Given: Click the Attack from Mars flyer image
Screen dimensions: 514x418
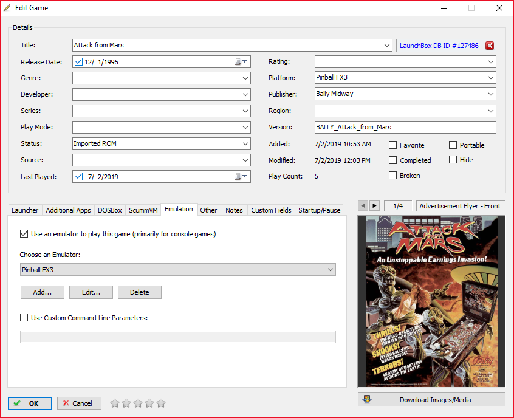Looking at the screenshot, I should click(431, 301).
